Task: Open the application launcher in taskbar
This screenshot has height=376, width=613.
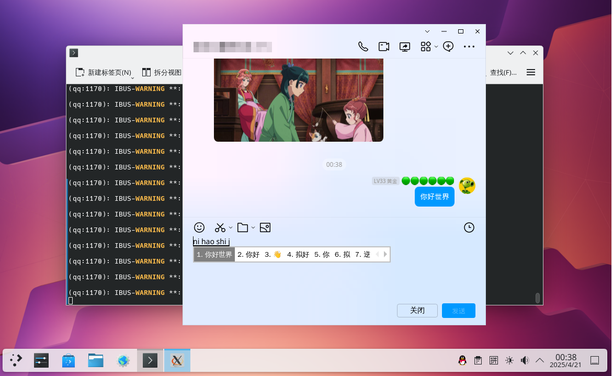Action: [16, 360]
